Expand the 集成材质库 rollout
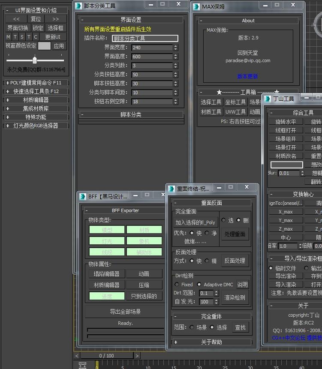The height and width of the screenshot is (369, 322). point(36,108)
